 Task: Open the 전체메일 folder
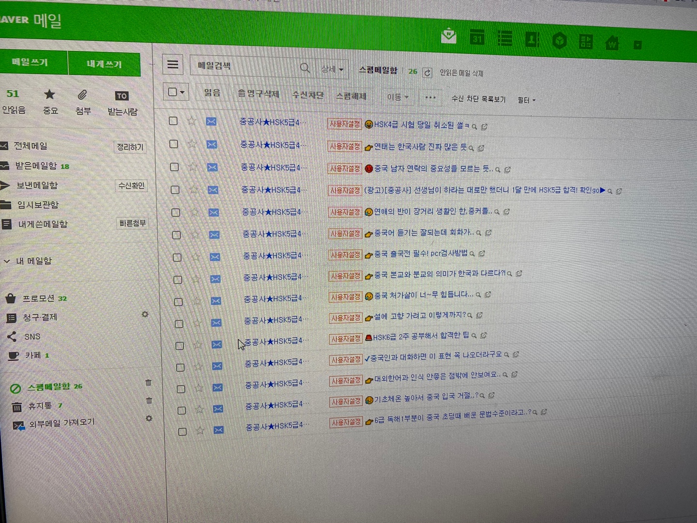pos(30,146)
